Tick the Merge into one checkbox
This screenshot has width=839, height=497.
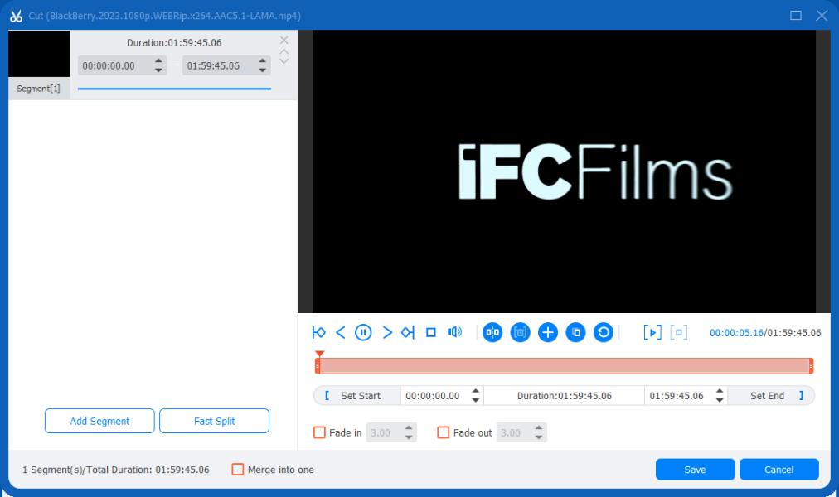[x=238, y=469]
